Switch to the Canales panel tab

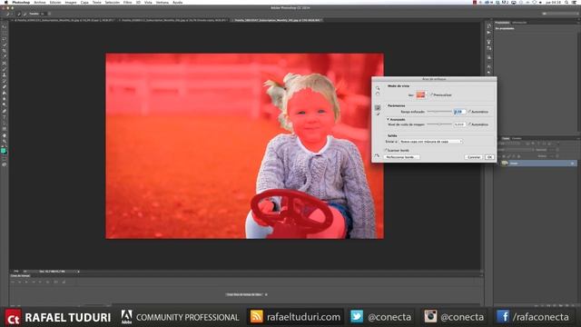[x=517, y=138]
